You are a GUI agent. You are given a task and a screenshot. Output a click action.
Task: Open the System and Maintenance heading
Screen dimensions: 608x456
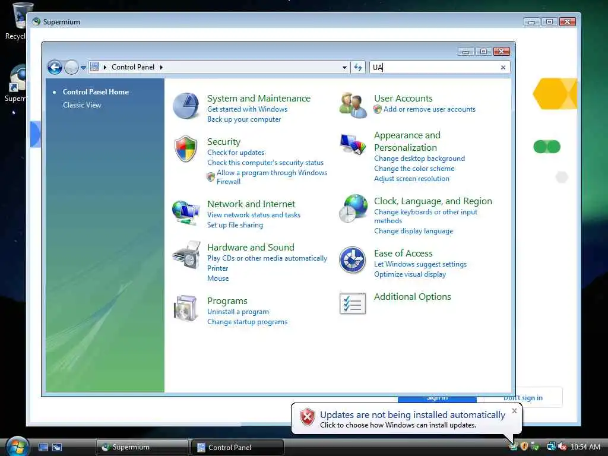[259, 99]
